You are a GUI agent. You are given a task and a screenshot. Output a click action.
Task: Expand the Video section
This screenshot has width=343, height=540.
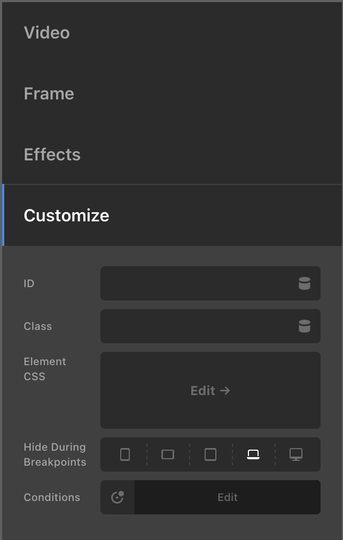coord(47,33)
